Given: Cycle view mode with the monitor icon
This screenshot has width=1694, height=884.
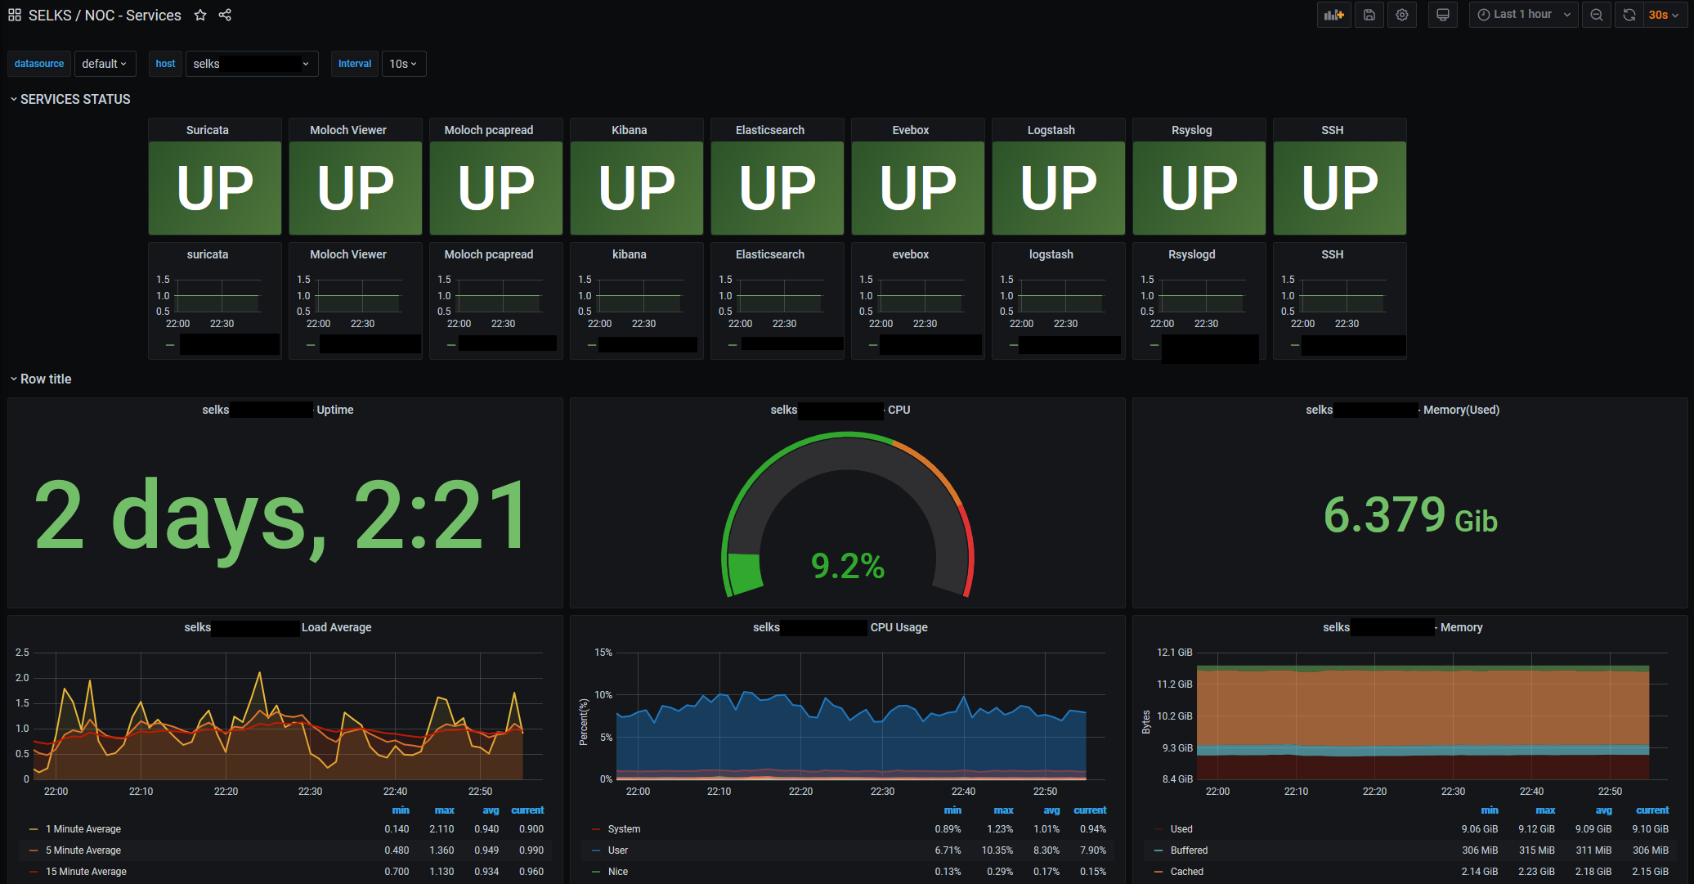Looking at the screenshot, I should tap(1443, 15).
